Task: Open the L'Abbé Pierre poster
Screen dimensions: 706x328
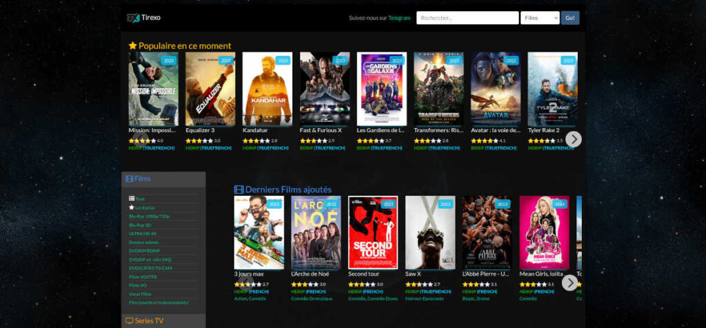Action: coord(487,233)
